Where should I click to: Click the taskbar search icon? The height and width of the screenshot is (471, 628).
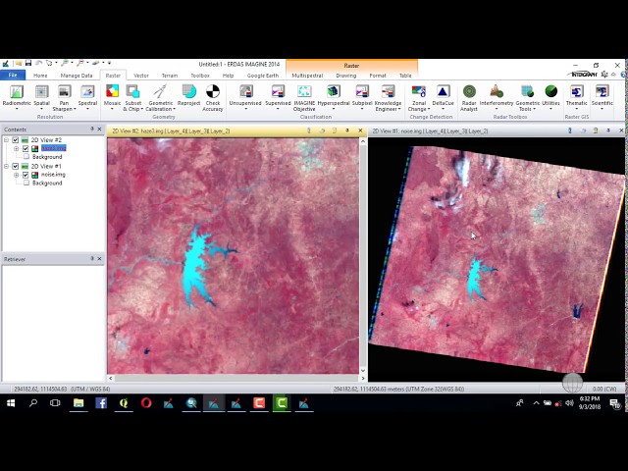click(x=33, y=403)
